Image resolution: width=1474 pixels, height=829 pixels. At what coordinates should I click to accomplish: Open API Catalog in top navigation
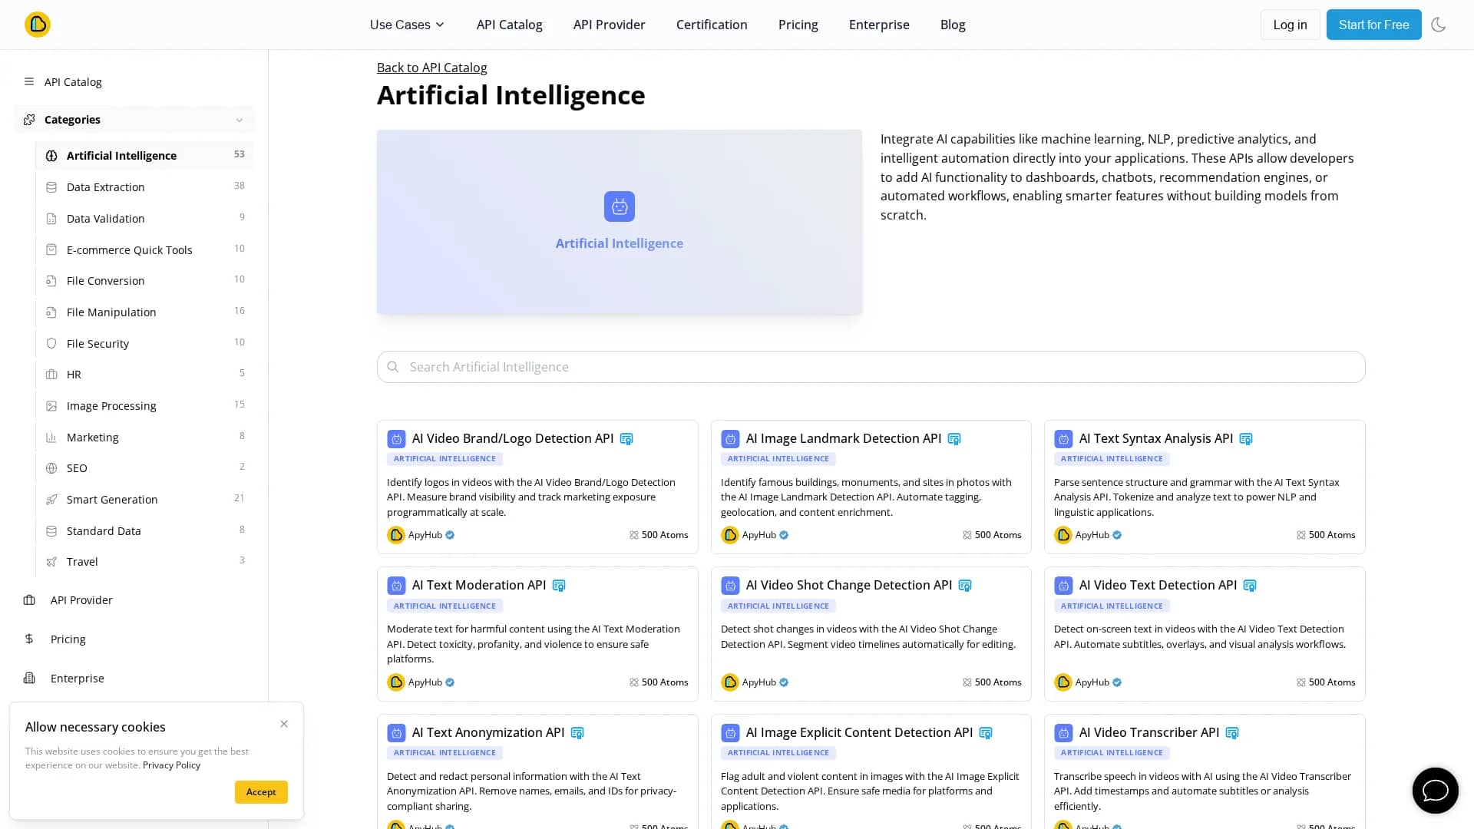pos(509,25)
